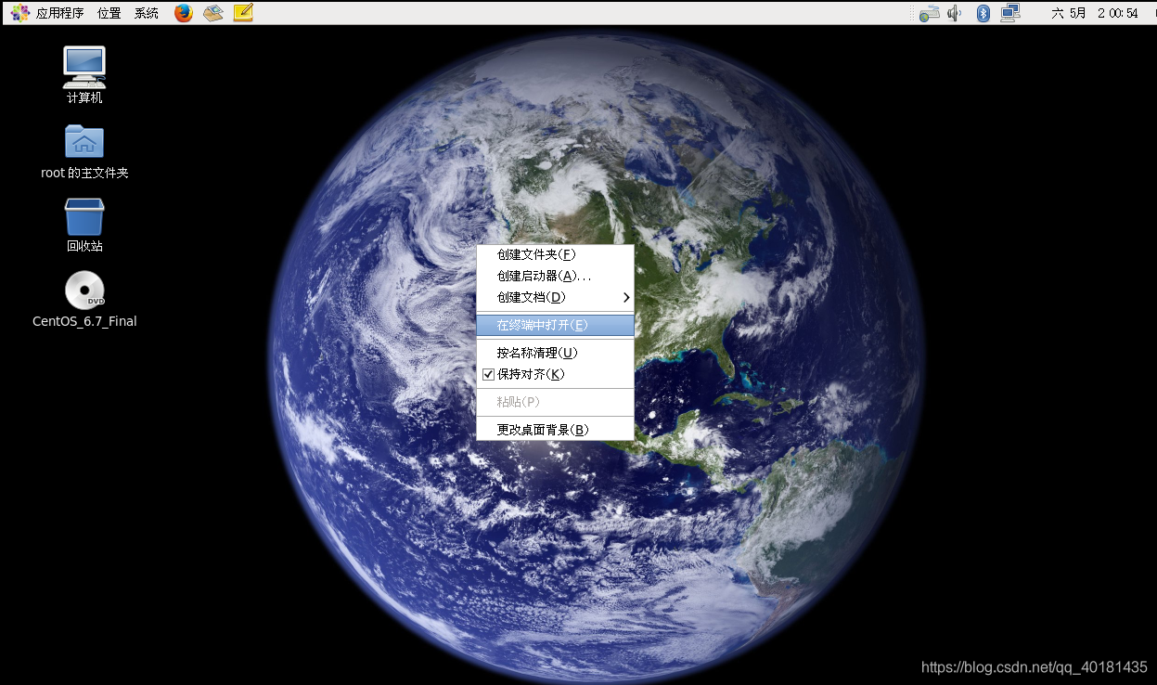1157x685 pixels.
Task: Open the 系统 menu
Action: [147, 13]
